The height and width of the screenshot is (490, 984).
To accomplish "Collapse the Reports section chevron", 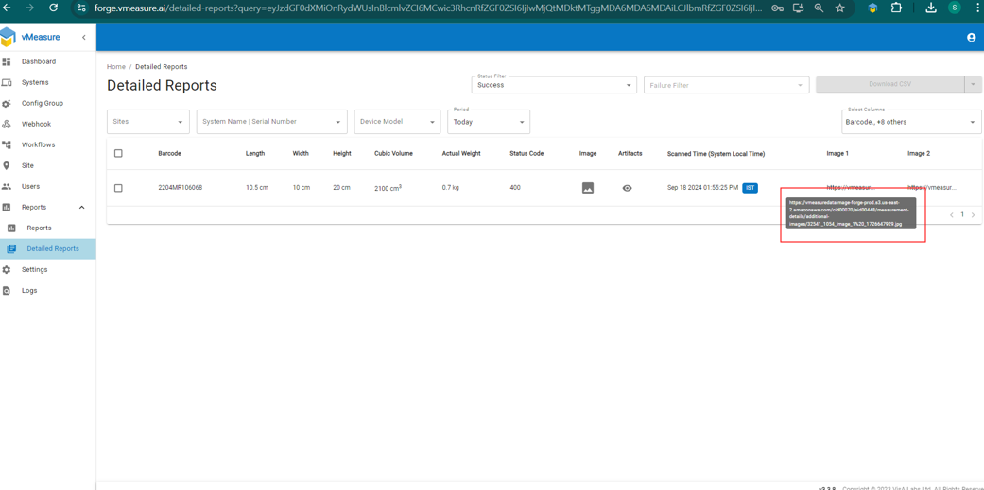I will (82, 207).
